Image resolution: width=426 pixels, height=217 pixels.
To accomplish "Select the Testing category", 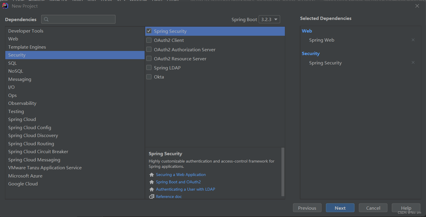I will [16, 111].
